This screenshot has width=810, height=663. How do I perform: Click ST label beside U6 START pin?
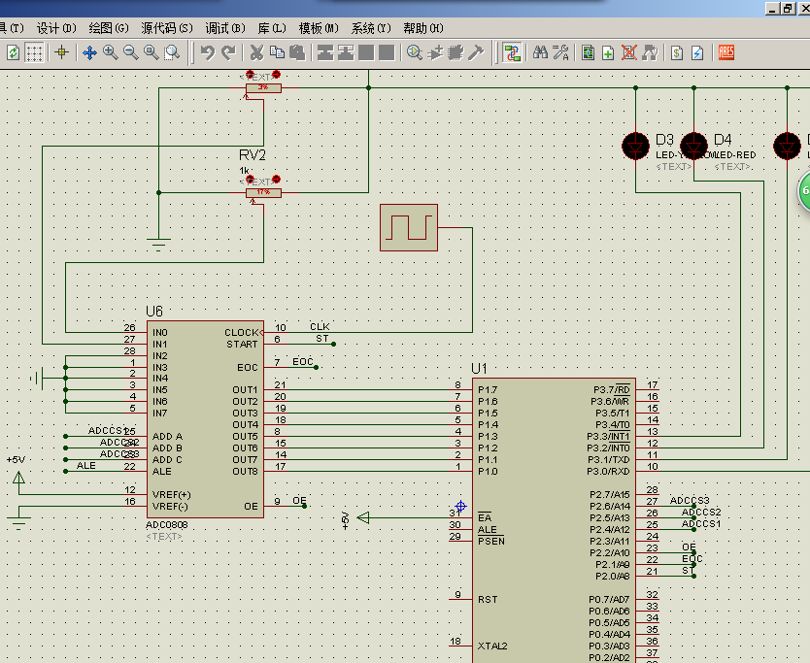(322, 338)
